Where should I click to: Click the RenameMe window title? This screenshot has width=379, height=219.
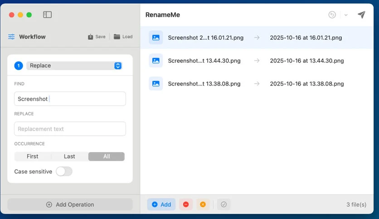[163, 15]
